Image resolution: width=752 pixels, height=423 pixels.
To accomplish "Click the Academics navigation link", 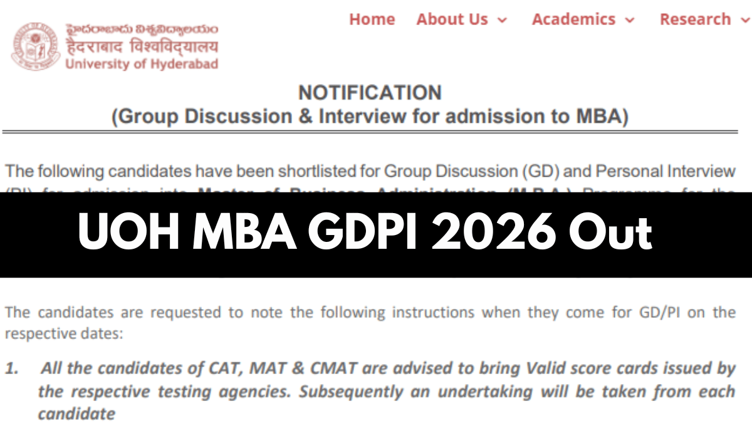I will (575, 19).
